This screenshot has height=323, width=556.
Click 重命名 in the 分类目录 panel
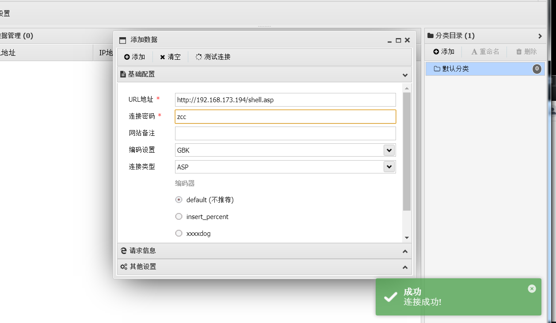click(485, 52)
